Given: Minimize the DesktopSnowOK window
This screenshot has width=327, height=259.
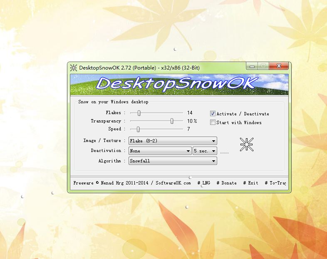Looking at the screenshot, I should pos(252,66).
